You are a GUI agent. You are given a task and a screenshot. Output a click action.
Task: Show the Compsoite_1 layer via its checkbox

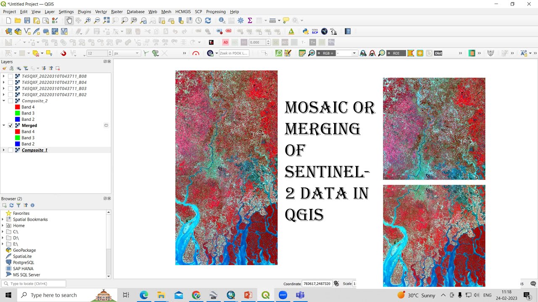[11, 150]
